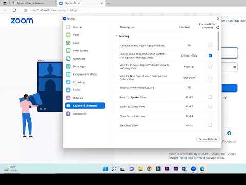The width and height of the screenshot is (246, 185).
Task: Open Zoom Apps settings icon
Action: (x=68, y=66)
